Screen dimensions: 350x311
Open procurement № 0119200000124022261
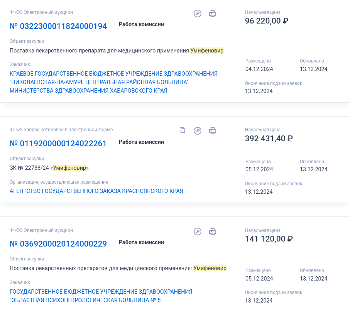click(x=58, y=143)
